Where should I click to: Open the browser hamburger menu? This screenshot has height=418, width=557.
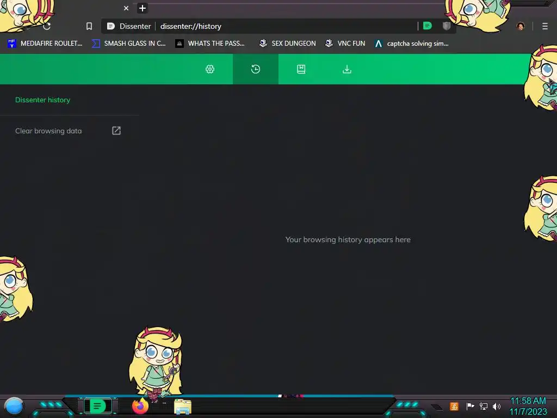pos(545,26)
